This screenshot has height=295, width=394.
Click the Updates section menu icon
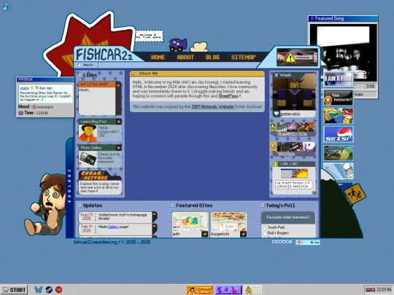(80, 205)
